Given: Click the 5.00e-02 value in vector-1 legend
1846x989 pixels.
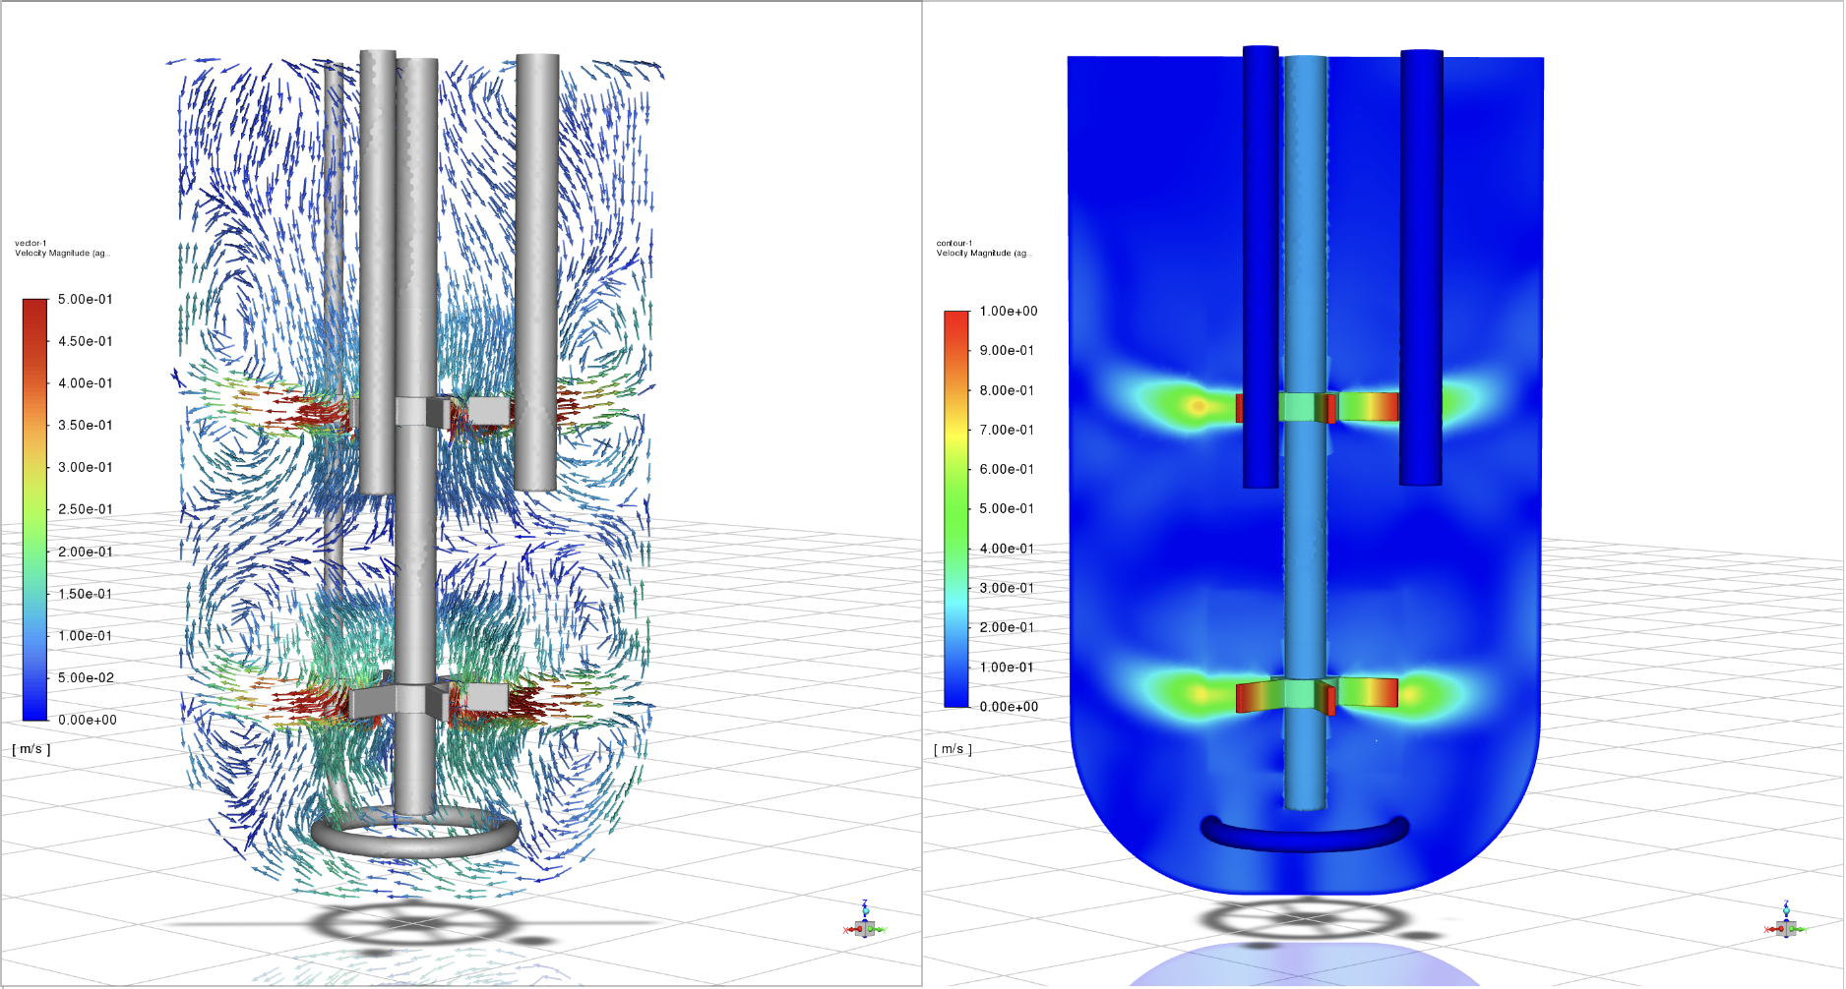Looking at the screenshot, I should pyautogui.click(x=85, y=677).
